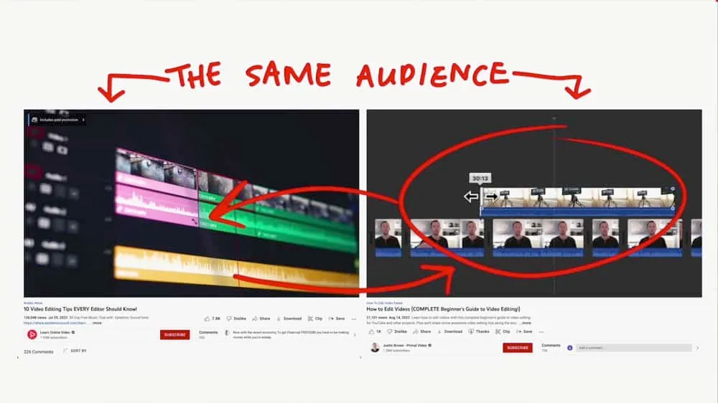Screen dimensions: 718x403
Task: Dislike the left Learn Online Video video
Action: coord(235,318)
